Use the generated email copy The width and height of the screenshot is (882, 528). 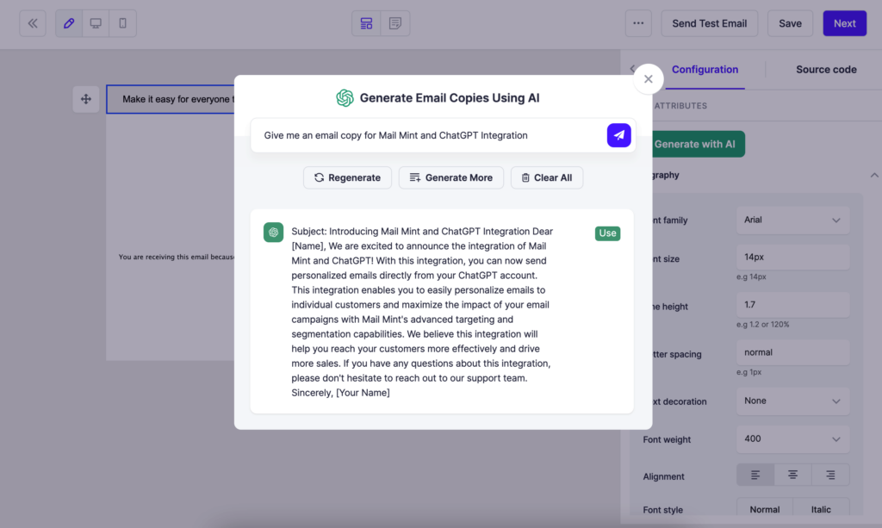(607, 233)
